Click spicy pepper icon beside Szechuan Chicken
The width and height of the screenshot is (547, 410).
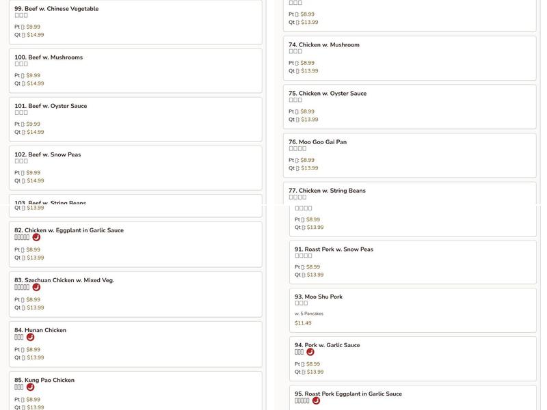[x=36, y=288]
